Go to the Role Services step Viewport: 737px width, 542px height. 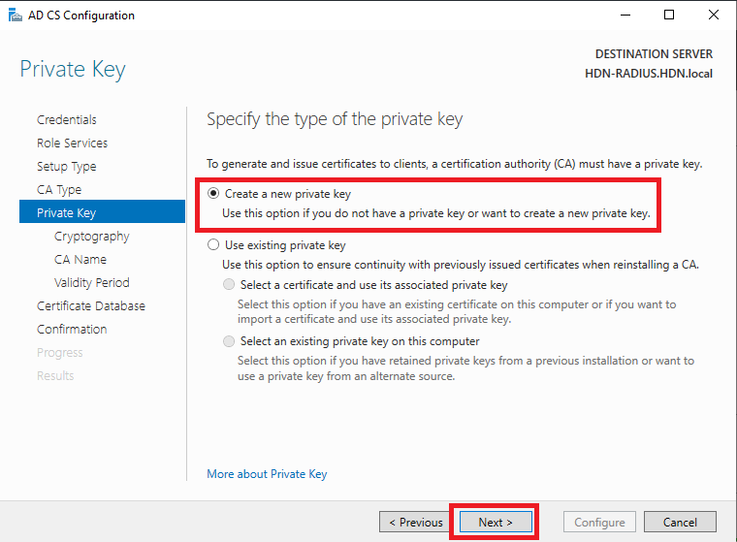73,143
